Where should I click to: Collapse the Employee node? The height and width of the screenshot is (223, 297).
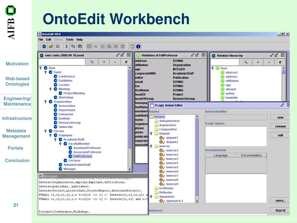tap(50, 135)
